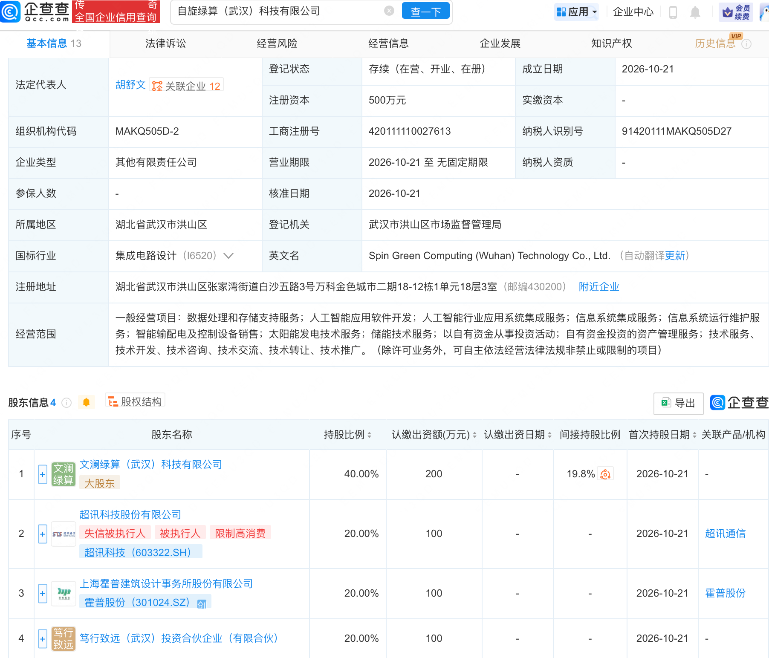Viewport: 769px width, 658px height.
Task: Export shareholder table via 导出
Action: pos(678,403)
